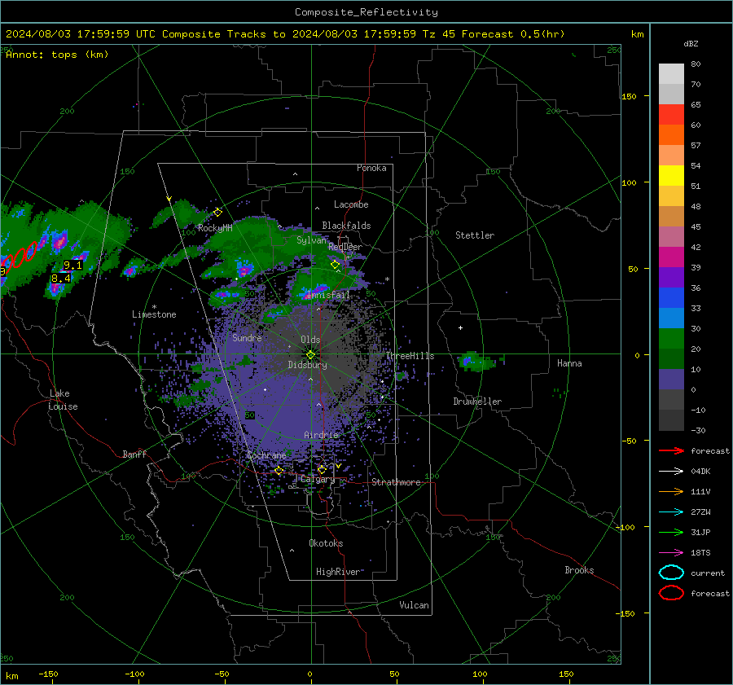Image resolution: width=733 pixels, height=685 pixels.
Task: Click the Banff town label
Action: [x=134, y=454]
